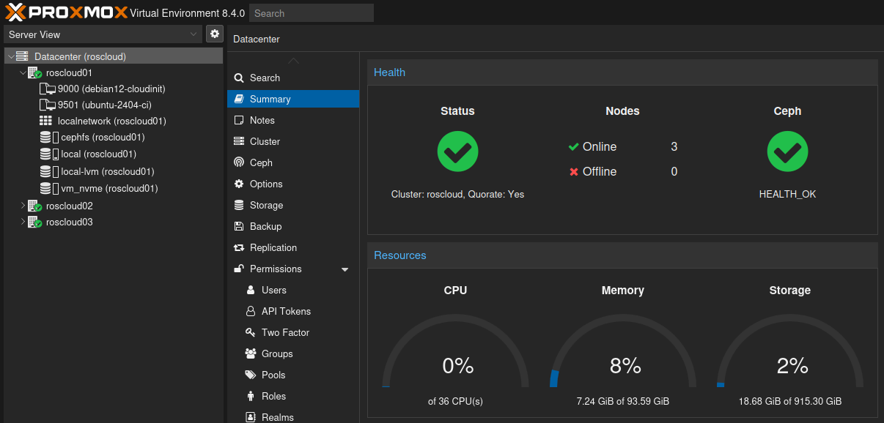Click the Ceph health green checkmark
Image resolution: width=884 pixels, height=423 pixels.
[x=788, y=151]
